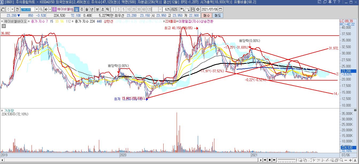
Task: Click the speaker sound alert icon
Action: (46, 9)
